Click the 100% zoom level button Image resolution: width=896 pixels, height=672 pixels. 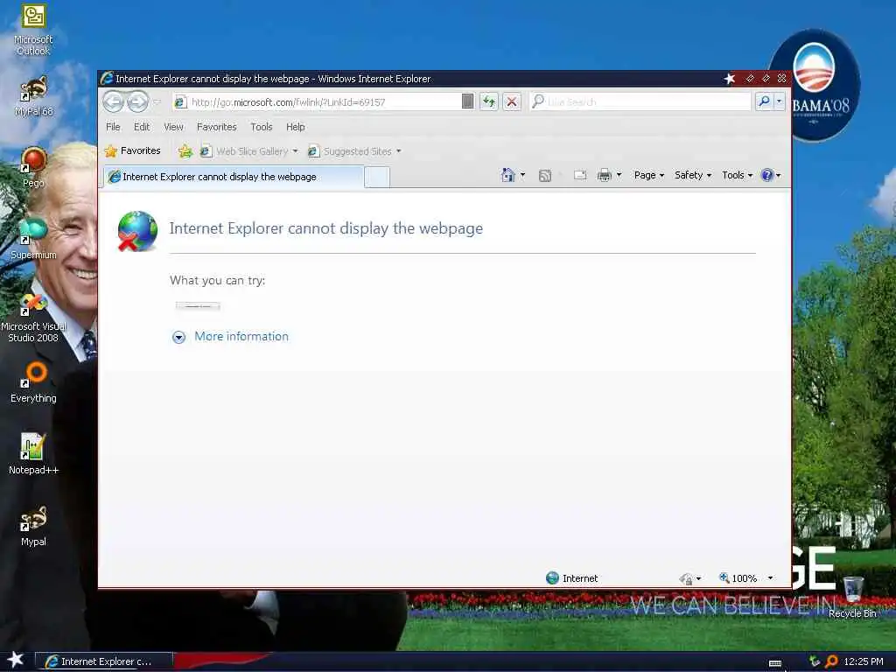pyautogui.click(x=738, y=578)
